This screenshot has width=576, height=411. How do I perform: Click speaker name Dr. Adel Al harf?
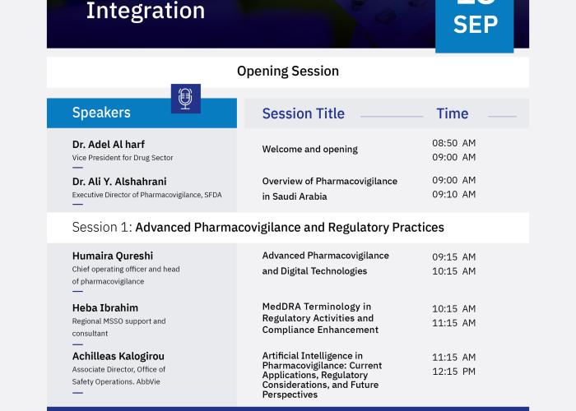[109, 145]
